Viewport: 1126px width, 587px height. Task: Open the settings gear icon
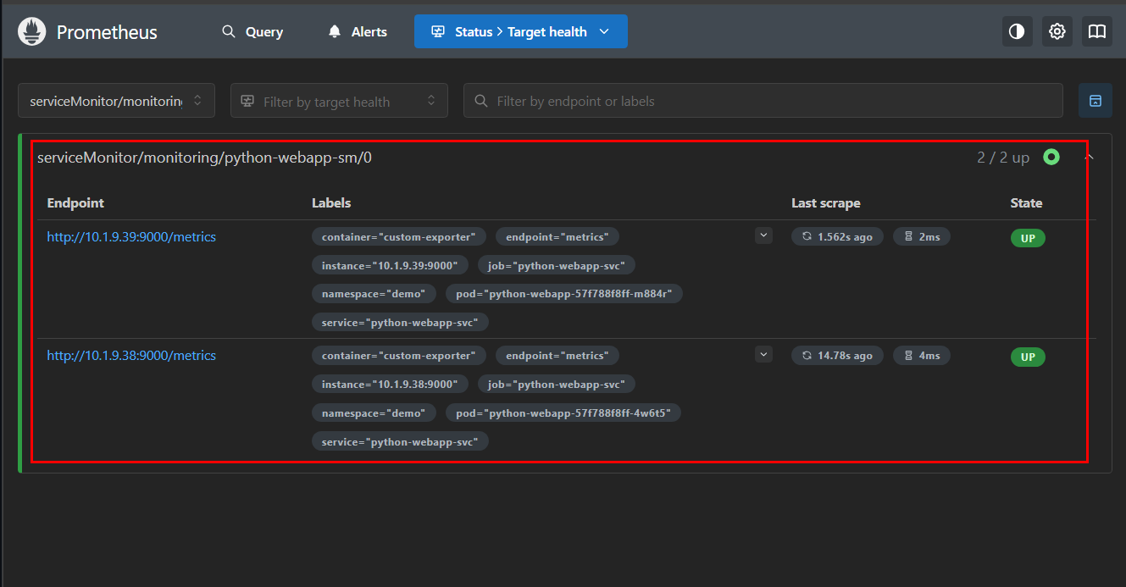(1057, 31)
